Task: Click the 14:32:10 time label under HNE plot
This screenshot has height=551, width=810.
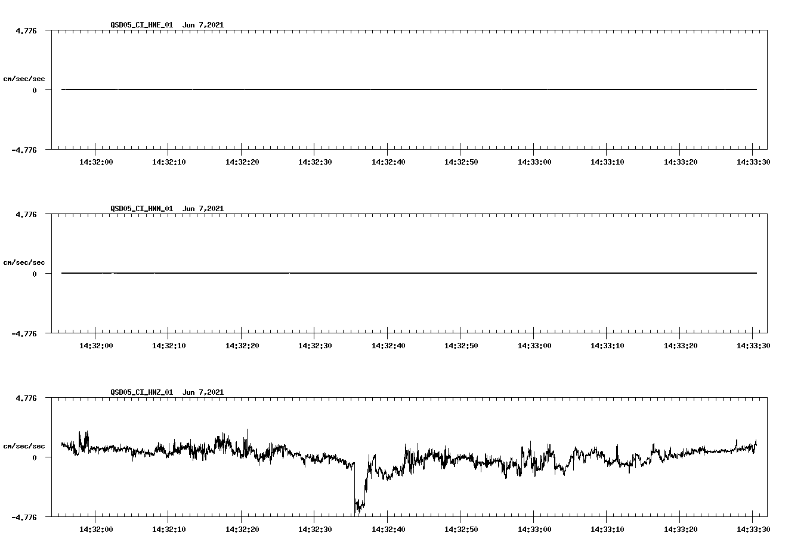Action: pyautogui.click(x=169, y=162)
